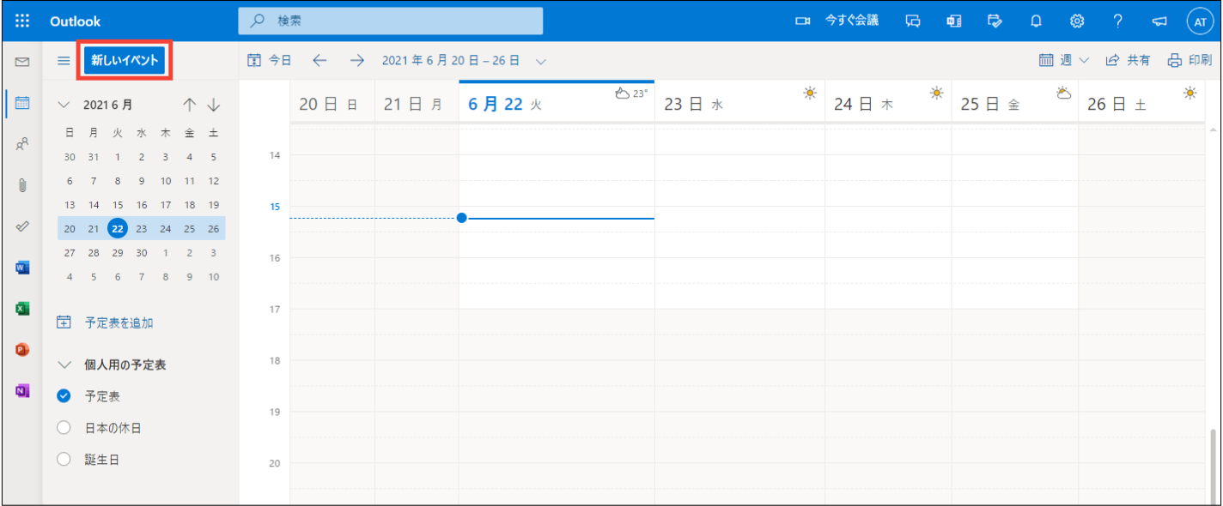This screenshot has height=506, width=1223.
Task: Launch PowerPoint from the sidebar
Action: pos(22,349)
